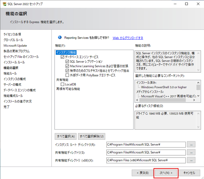
Task: Select サーバーの構成 step in sidebar
Action: coord(12,85)
